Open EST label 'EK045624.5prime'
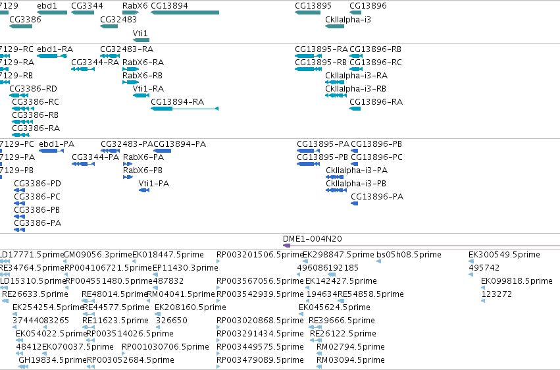Screen dimensions: 560x370 (334, 307)
